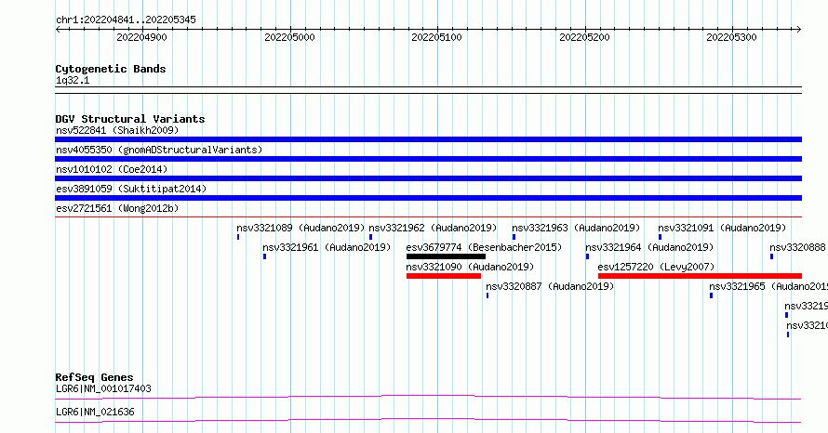Open nsv3321089 (Audano2019) variant label
828x433 pixels.
[300, 228]
